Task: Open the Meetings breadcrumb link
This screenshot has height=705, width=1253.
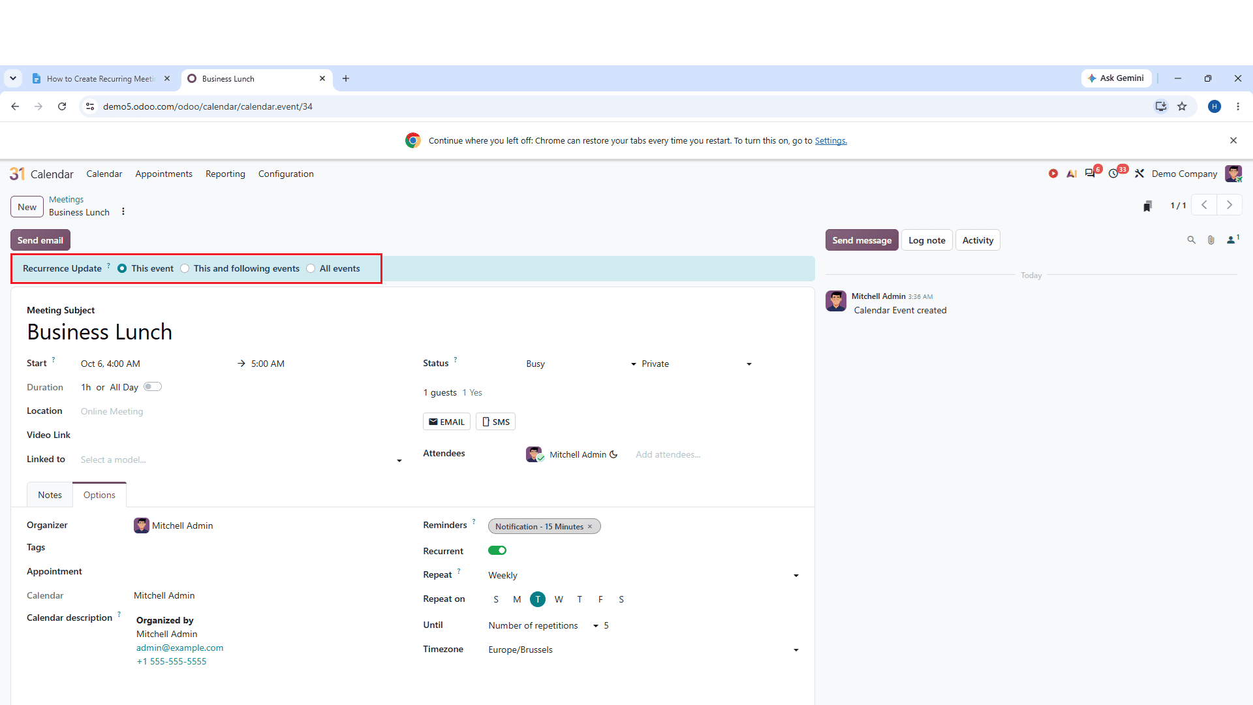Action: pos(66,199)
